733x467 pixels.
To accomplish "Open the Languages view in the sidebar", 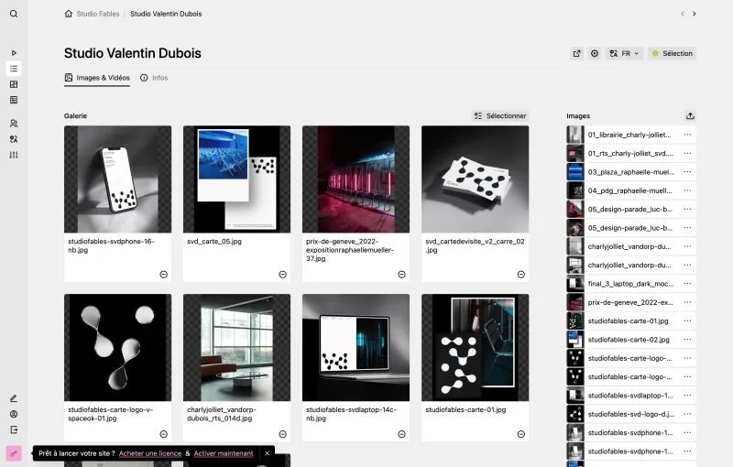I will click(x=14, y=139).
